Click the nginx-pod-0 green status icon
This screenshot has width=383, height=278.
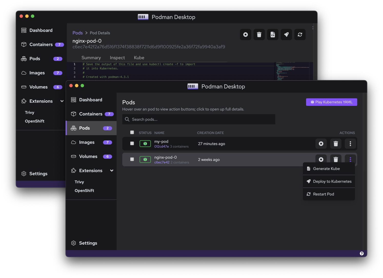pyautogui.click(x=145, y=160)
